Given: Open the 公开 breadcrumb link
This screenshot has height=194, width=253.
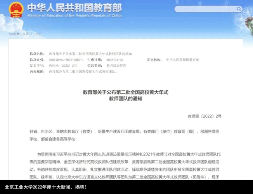Looking at the screenshot, I should (x=38, y=34).
